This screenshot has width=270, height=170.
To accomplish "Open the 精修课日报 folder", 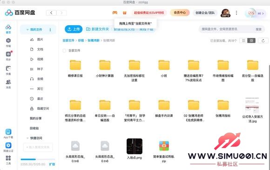I will pos(75,68).
